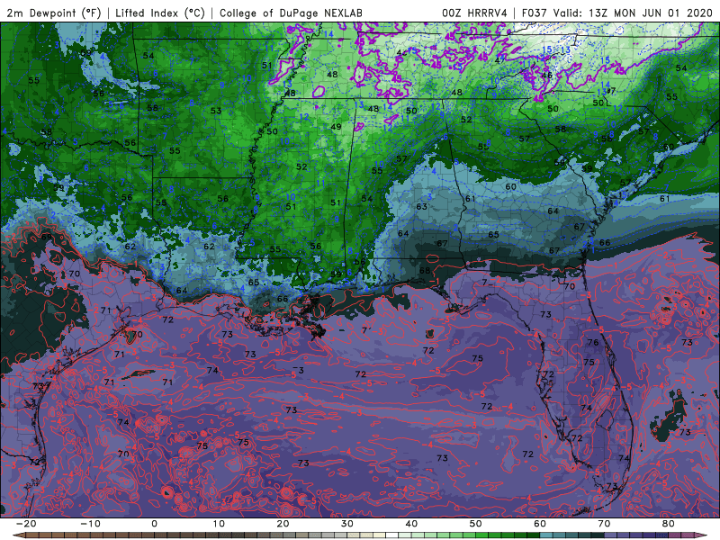Click the 80 label on the color scale
Viewport: 720px width, 540px height.
tap(669, 524)
